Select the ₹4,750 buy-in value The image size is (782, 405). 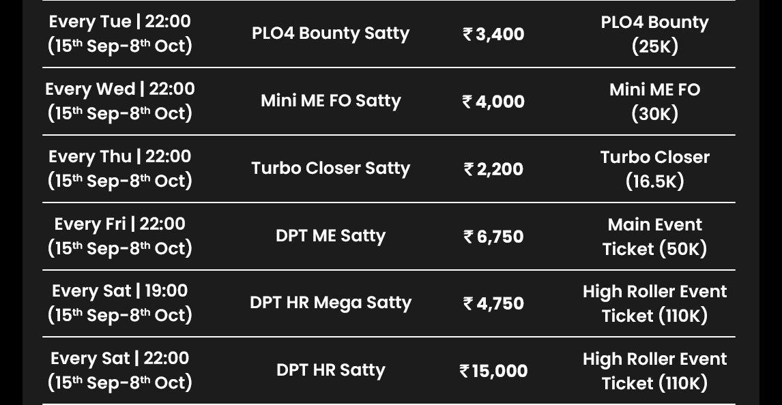coord(493,303)
